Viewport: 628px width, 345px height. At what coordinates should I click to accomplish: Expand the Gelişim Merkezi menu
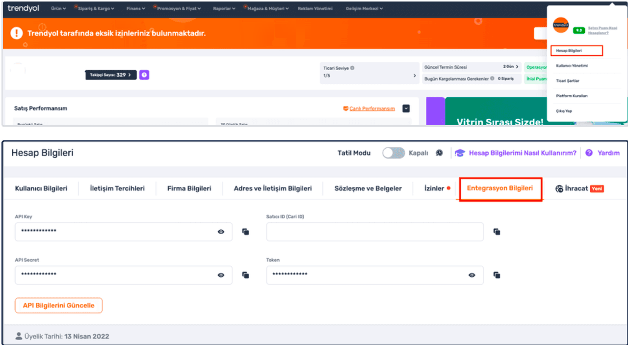pyautogui.click(x=364, y=8)
